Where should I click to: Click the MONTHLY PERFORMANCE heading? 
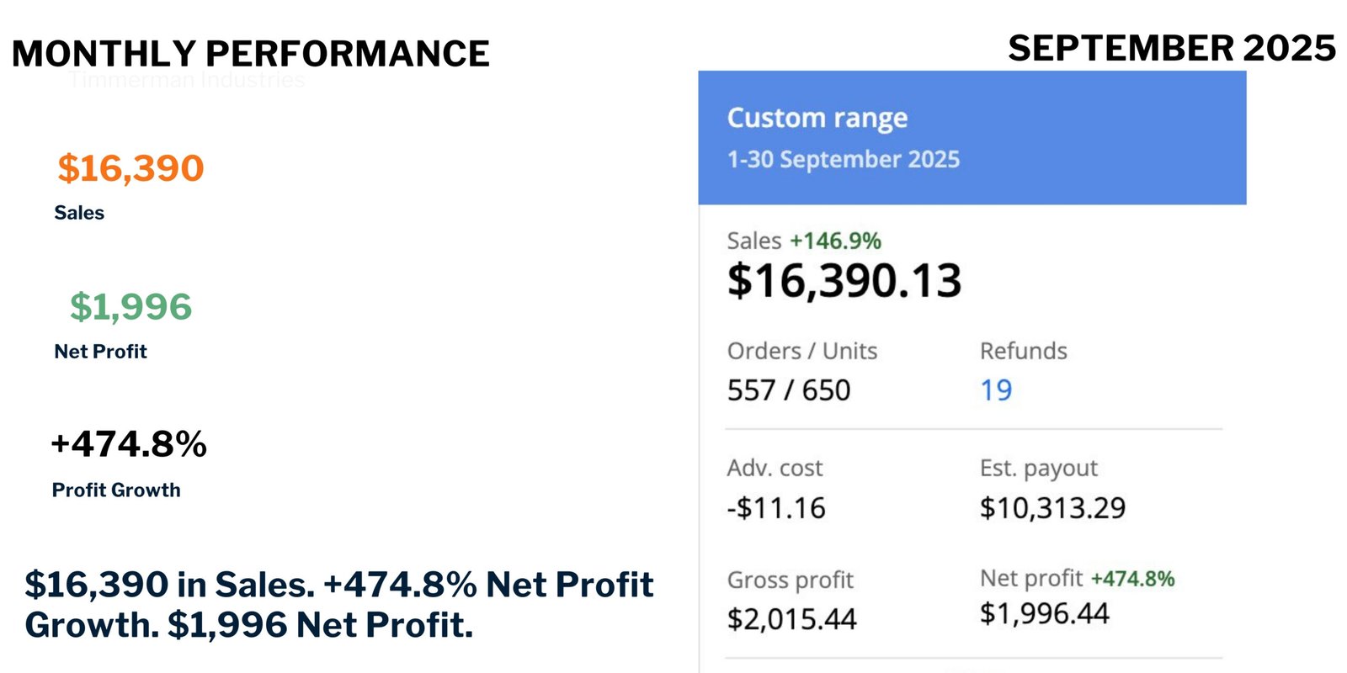point(251,54)
